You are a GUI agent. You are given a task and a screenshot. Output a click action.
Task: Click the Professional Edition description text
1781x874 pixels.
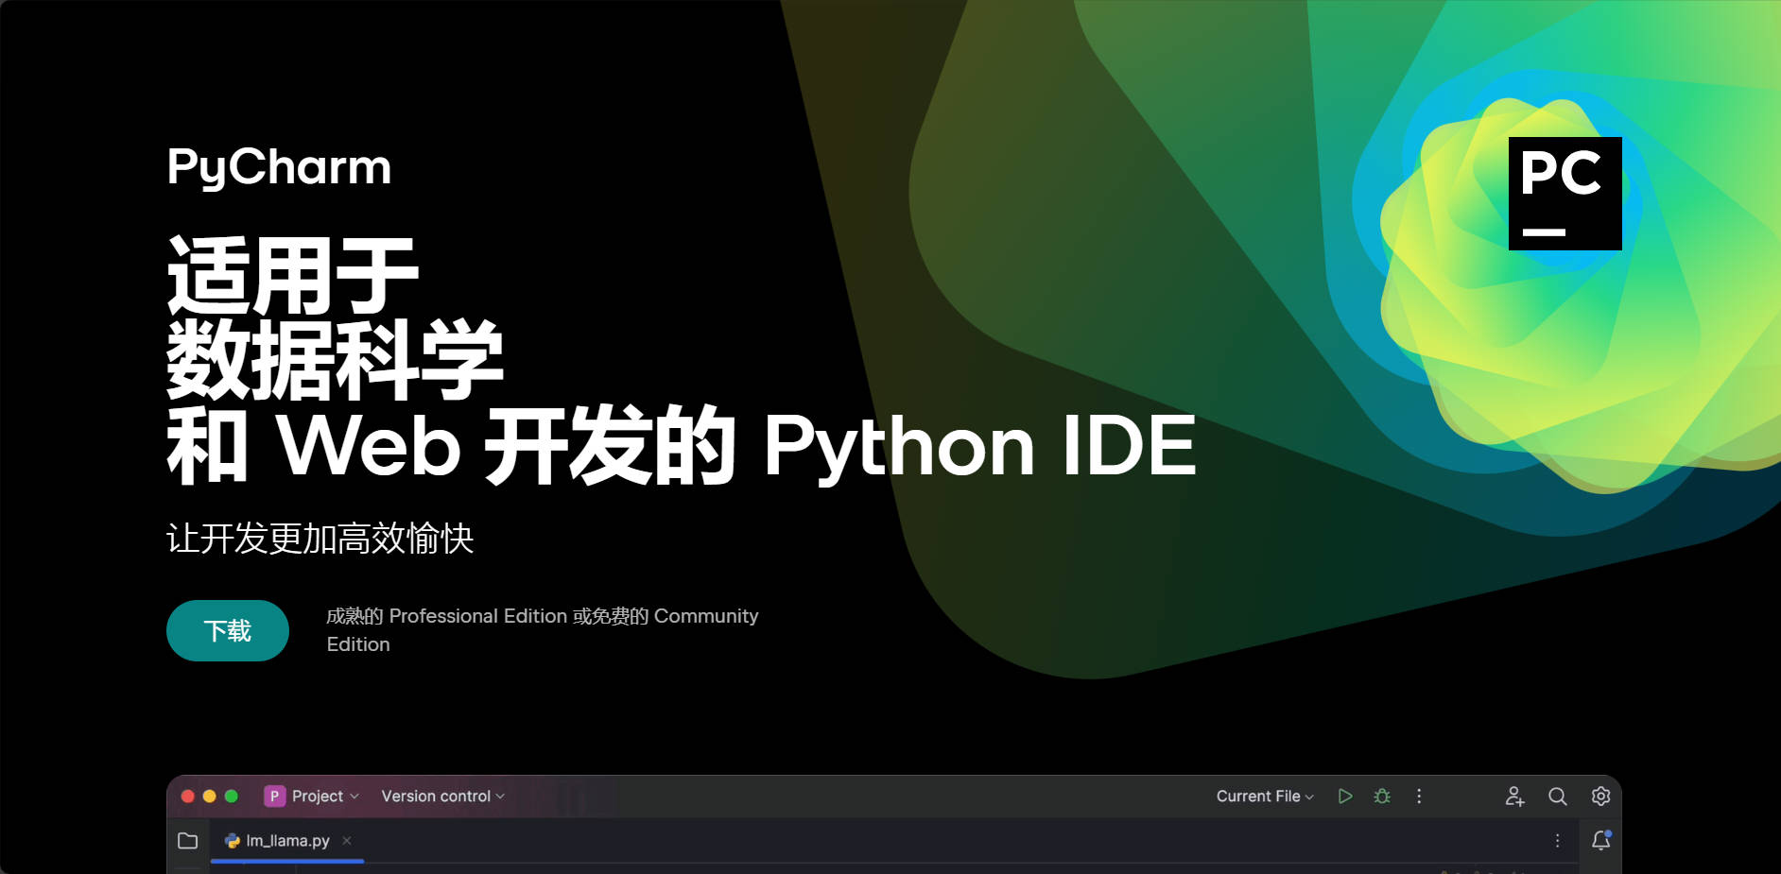(543, 630)
